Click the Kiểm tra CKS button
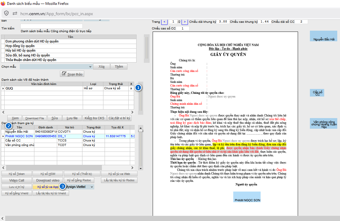 point(94,118)
